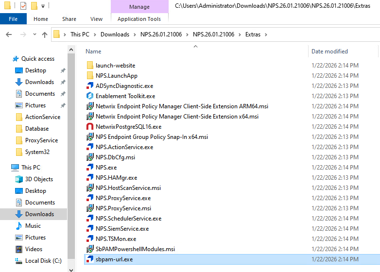Select the NPS.exe application icon
380x272 pixels.
click(90, 168)
